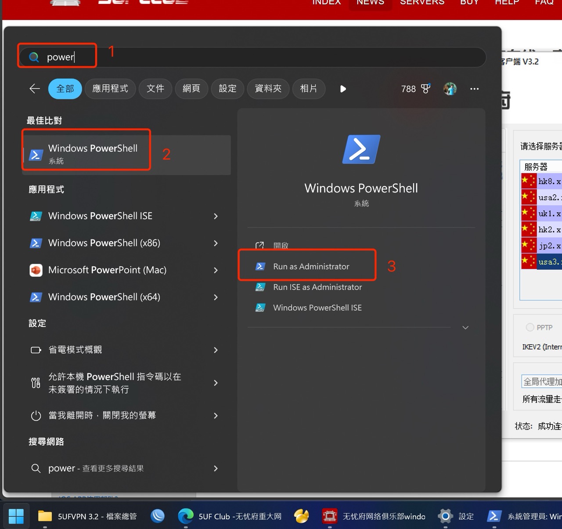Expand Windows PowerShell ISE options chevron
This screenshot has width=562, height=529.
[216, 216]
